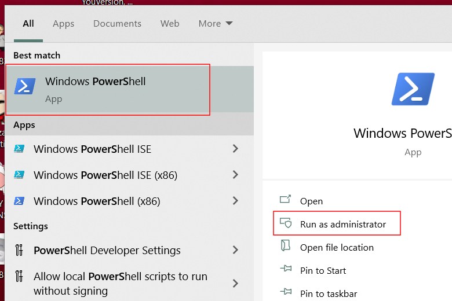Screen dimensions: 452x301
Task: Expand Windows PowerShell ISE (x86) arrow
Action: click(x=235, y=175)
